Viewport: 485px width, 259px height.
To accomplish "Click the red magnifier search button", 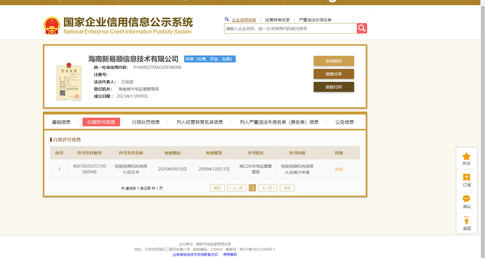I will [x=362, y=28].
